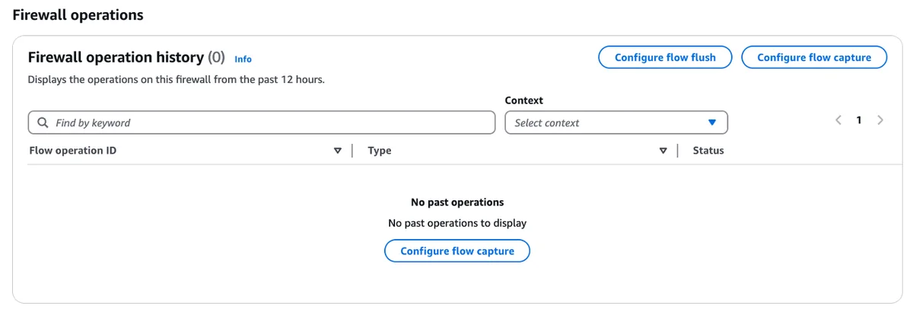Select page number 1 in the pagination
This screenshot has width=913, height=309.
coord(859,120)
